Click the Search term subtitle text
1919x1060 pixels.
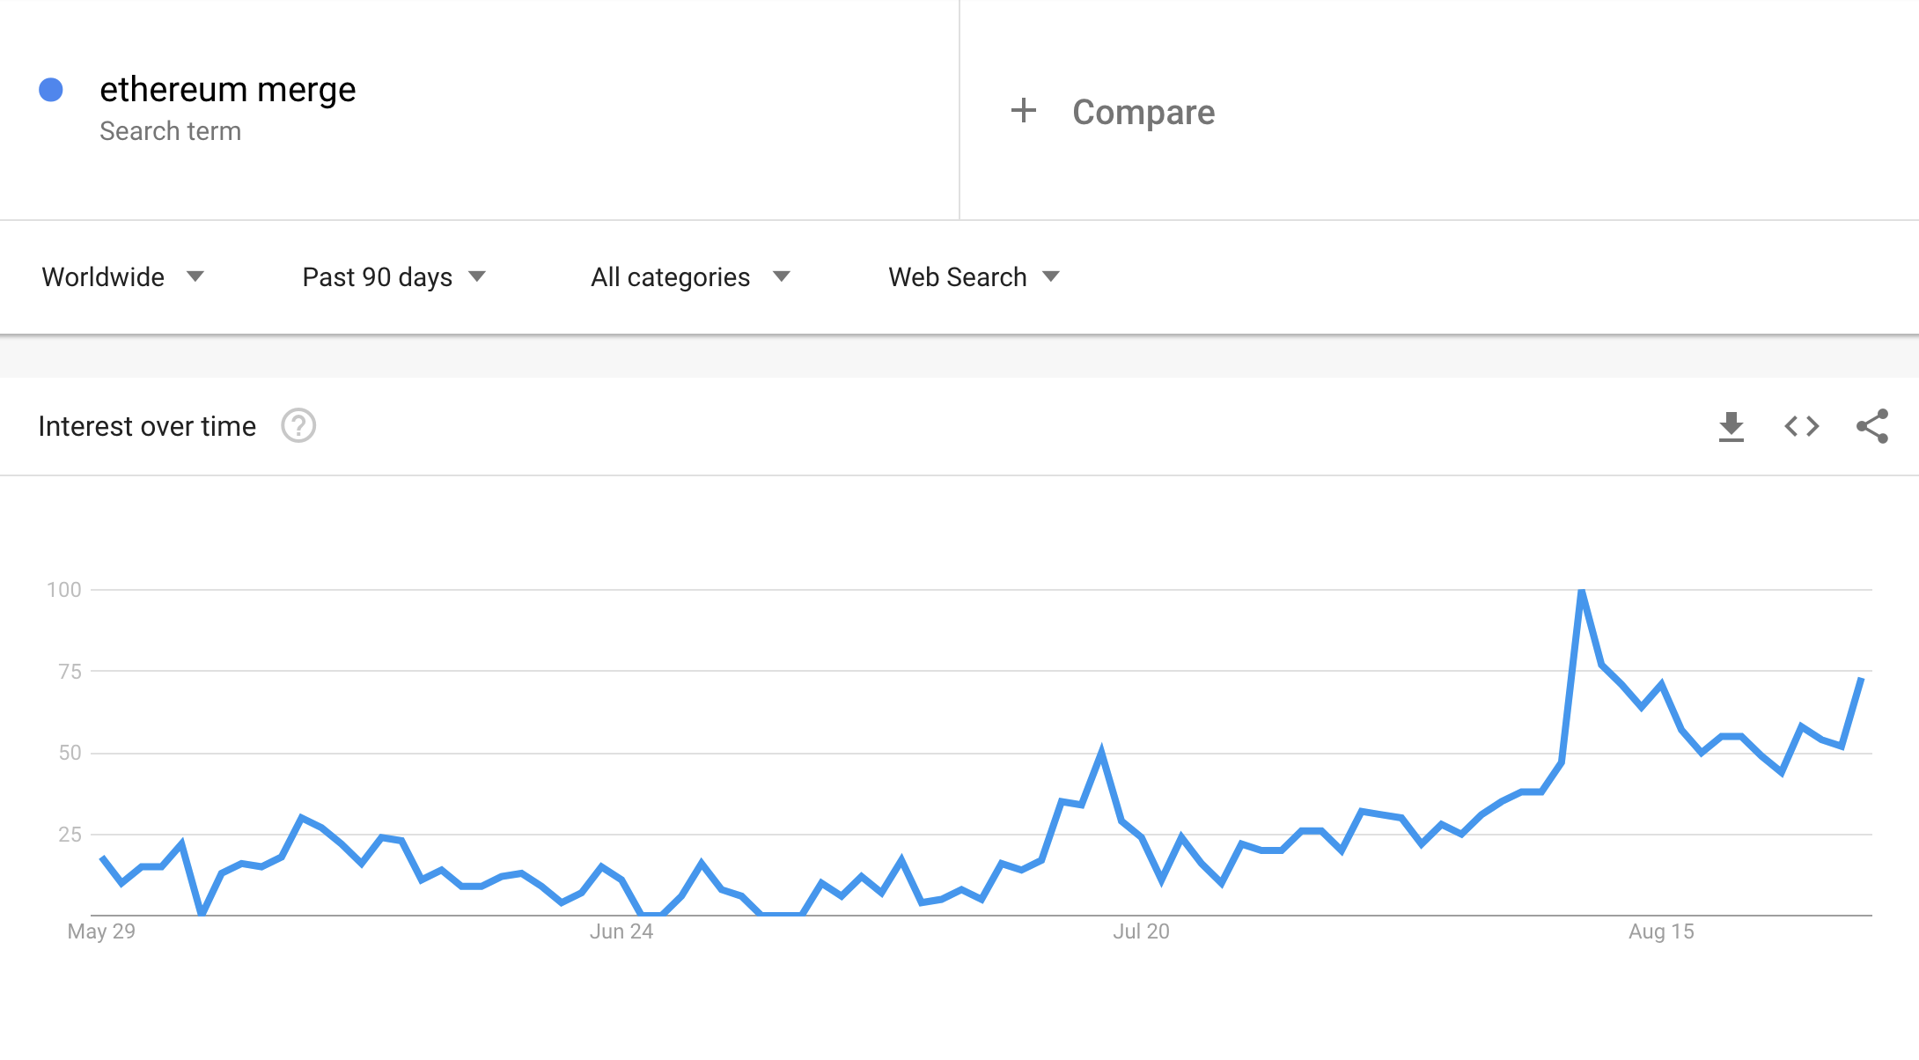(170, 131)
